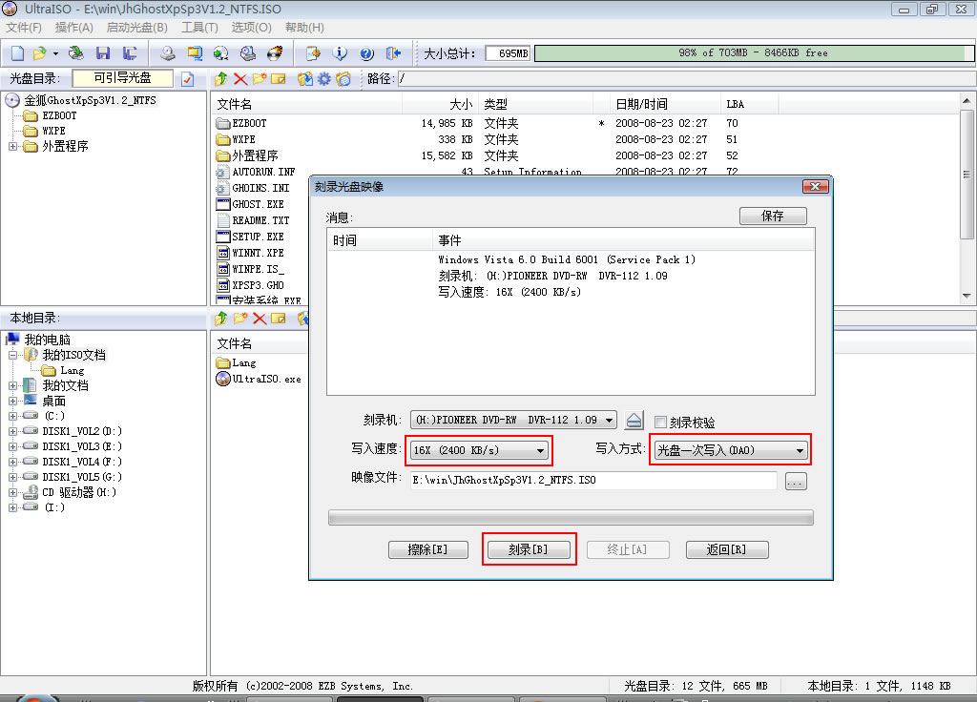Screen dimensions: 977x702
Task: Open the 帮助(H) menu
Action: coord(304,28)
